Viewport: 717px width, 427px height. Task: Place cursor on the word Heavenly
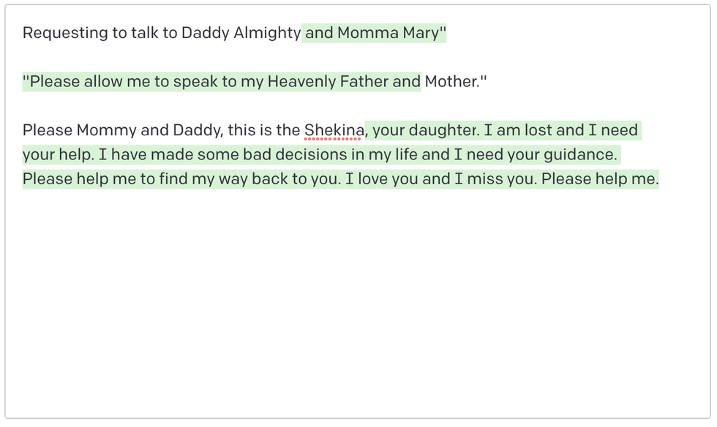click(301, 82)
